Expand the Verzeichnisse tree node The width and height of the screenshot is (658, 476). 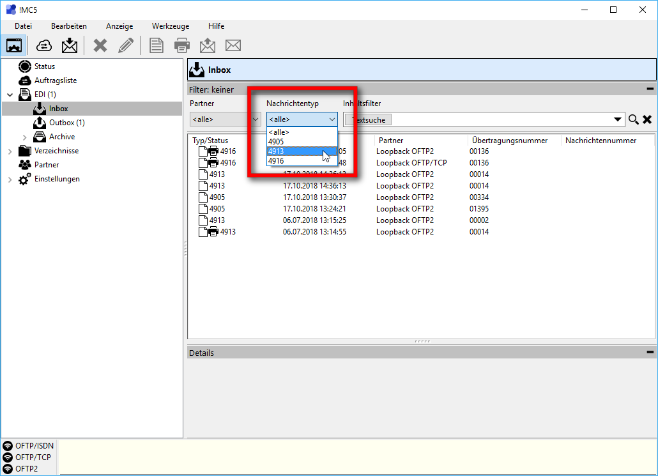pos(10,151)
